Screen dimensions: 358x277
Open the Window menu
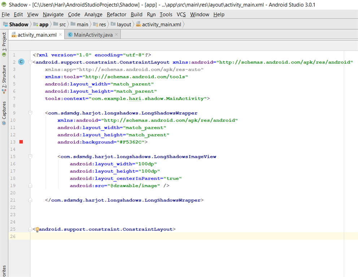(x=200, y=14)
